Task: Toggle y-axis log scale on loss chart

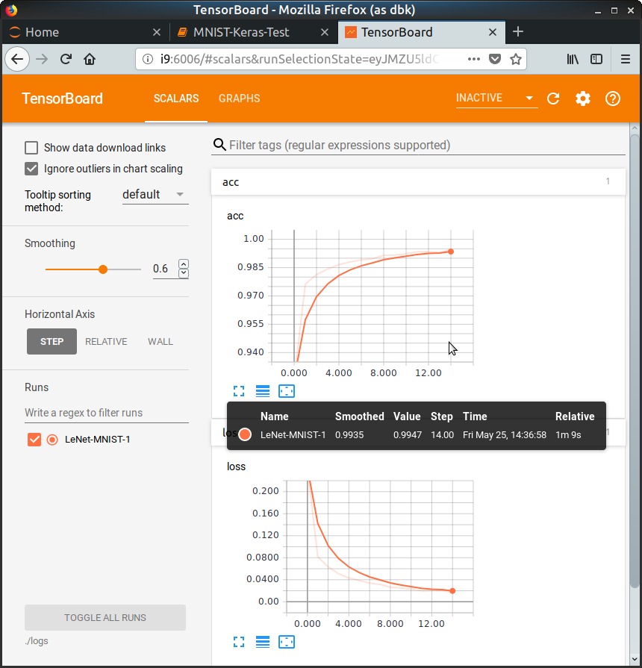Action: [x=263, y=642]
